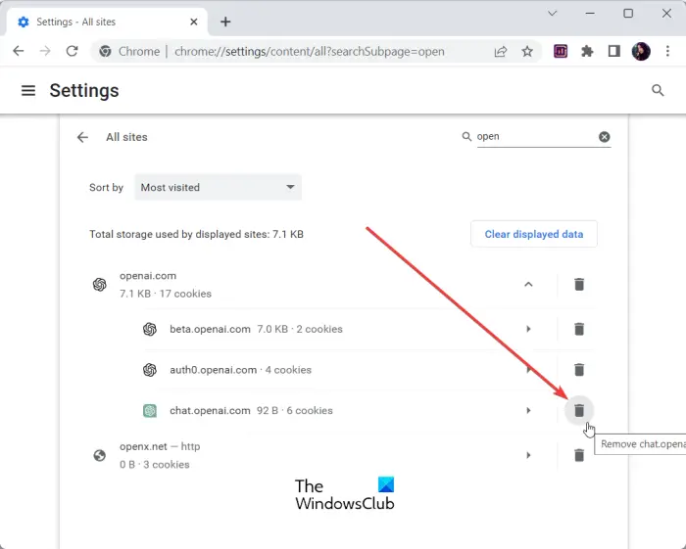This screenshot has width=686, height=549.
Task: Delete data for beta.openai.com
Action: click(x=579, y=329)
